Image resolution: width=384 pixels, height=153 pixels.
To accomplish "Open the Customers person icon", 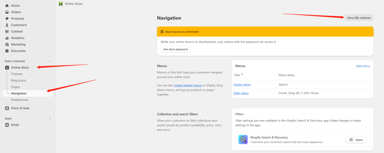I will coord(7,25).
